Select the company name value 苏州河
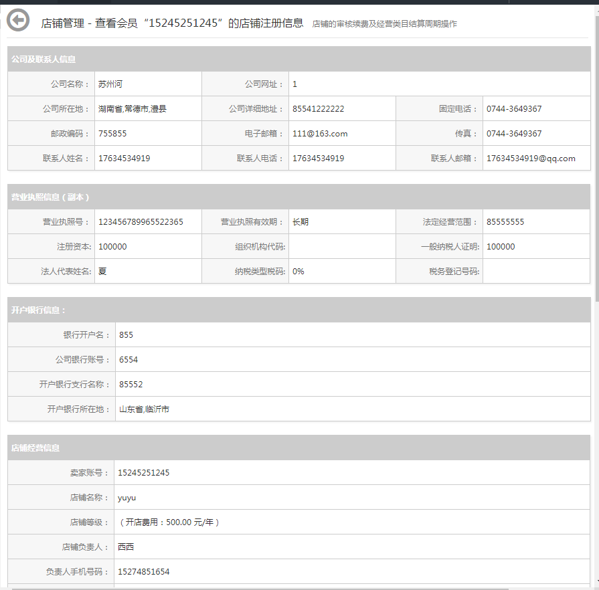 click(x=110, y=84)
